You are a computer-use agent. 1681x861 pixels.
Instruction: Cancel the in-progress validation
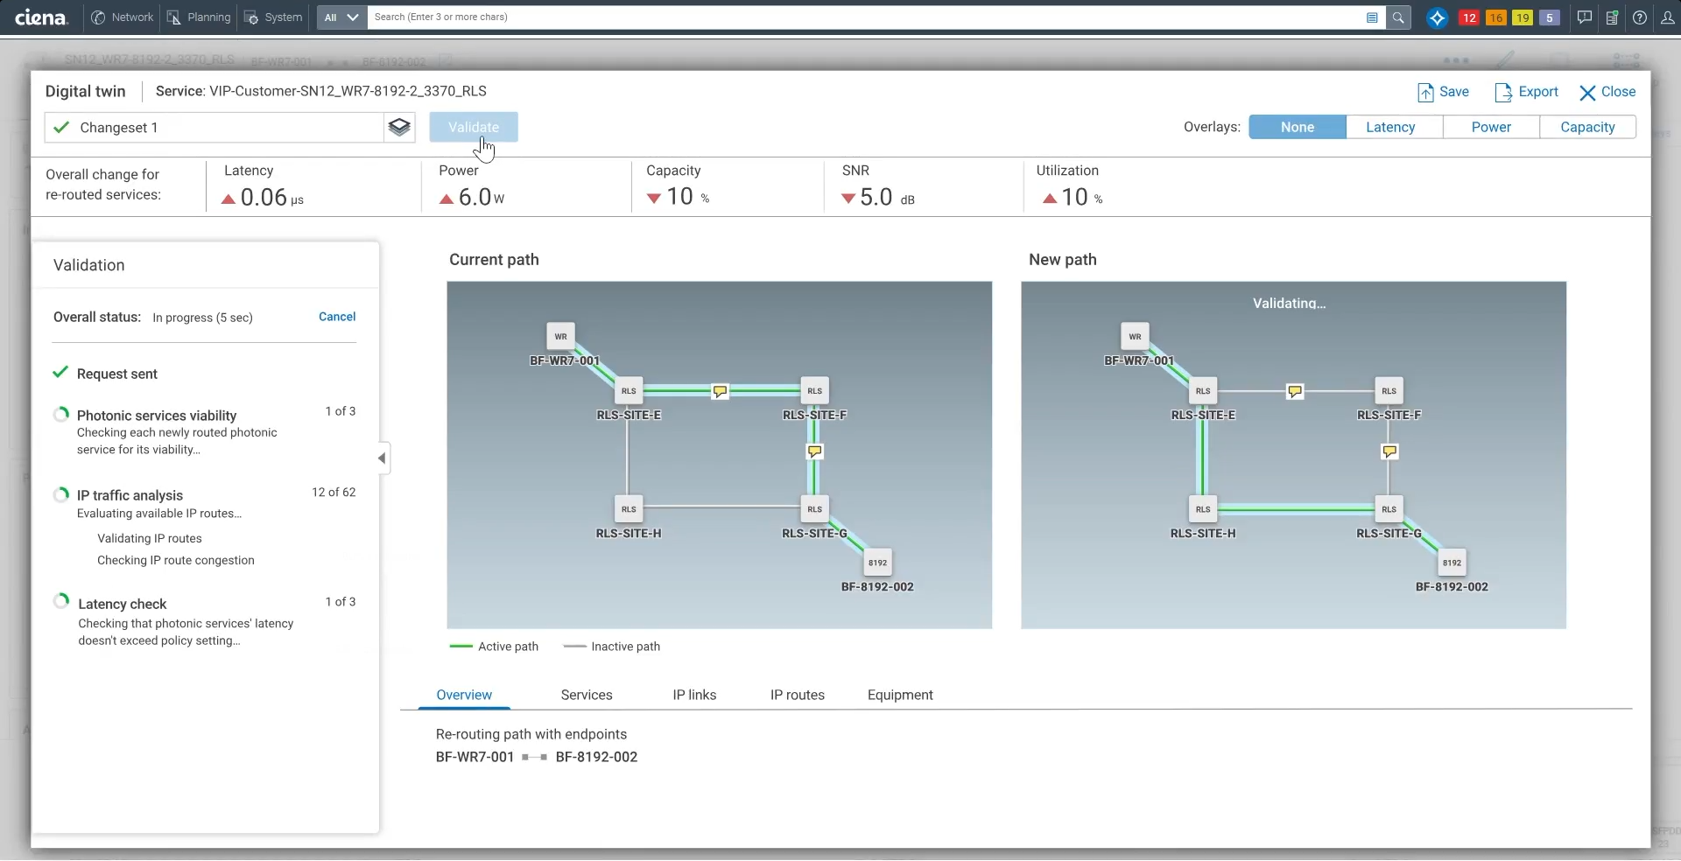[x=337, y=317]
